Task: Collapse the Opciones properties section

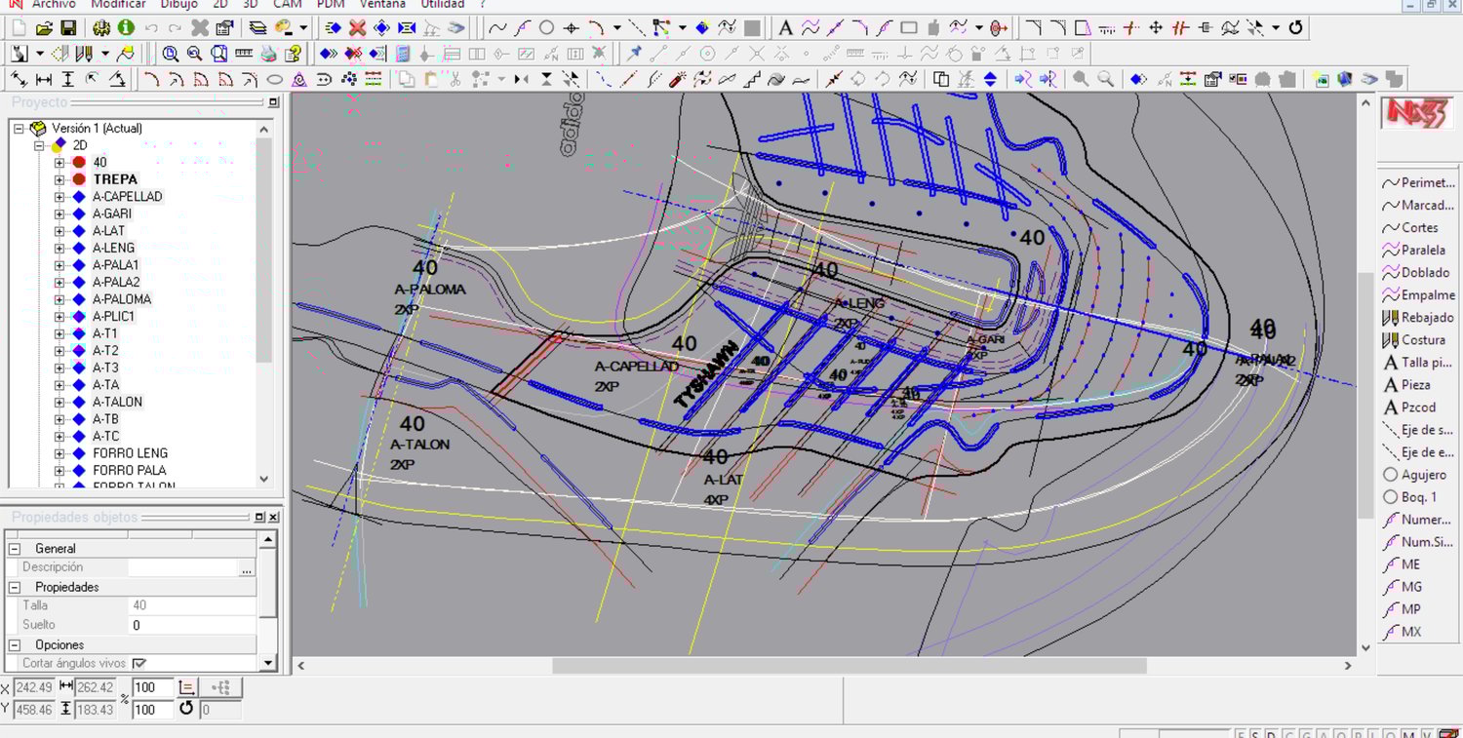Action: [15, 645]
